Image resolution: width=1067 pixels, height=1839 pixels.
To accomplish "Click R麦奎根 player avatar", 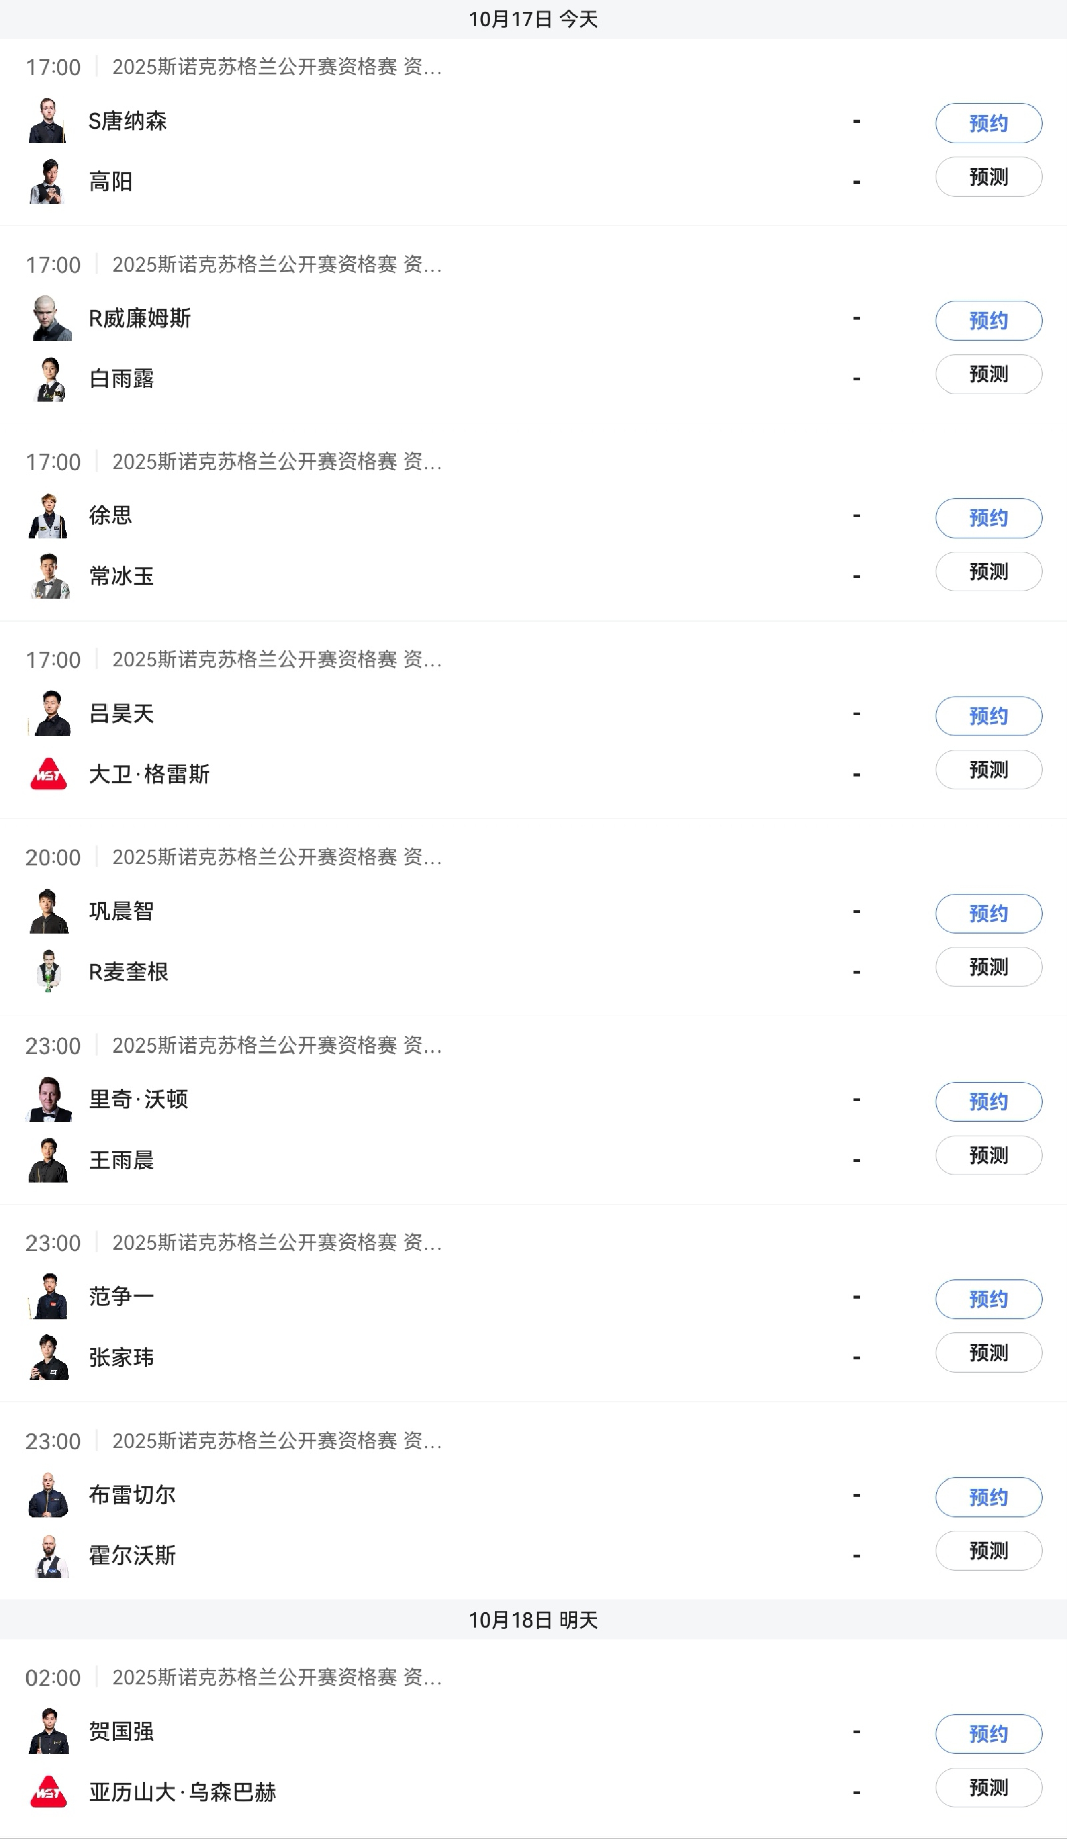I will point(48,971).
